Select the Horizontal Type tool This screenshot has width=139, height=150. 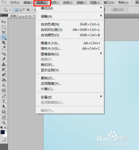pyautogui.click(x=4, y=101)
